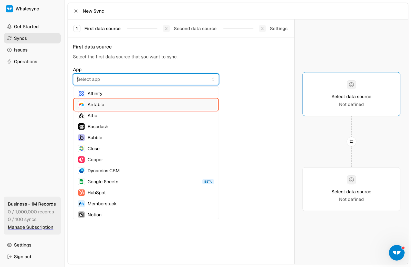Click the Affinity app icon
The height and width of the screenshot is (267, 411).
click(x=81, y=94)
